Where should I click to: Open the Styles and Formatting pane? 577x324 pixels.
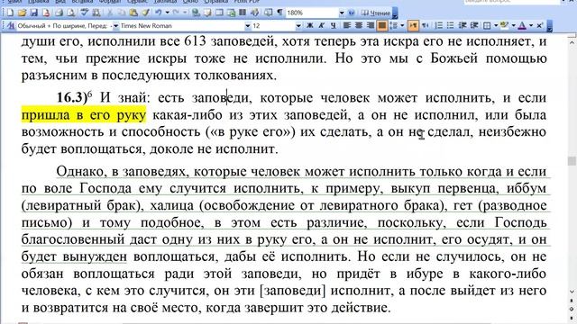pyautogui.click(x=11, y=26)
